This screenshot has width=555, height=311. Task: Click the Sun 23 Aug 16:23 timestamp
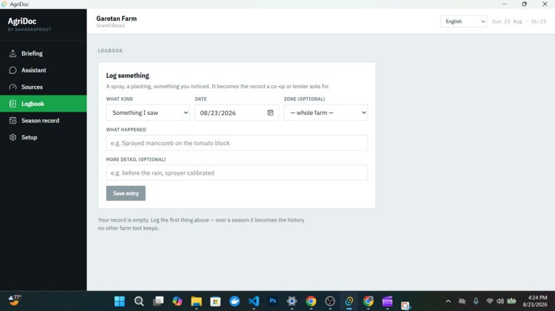(519, 21)
